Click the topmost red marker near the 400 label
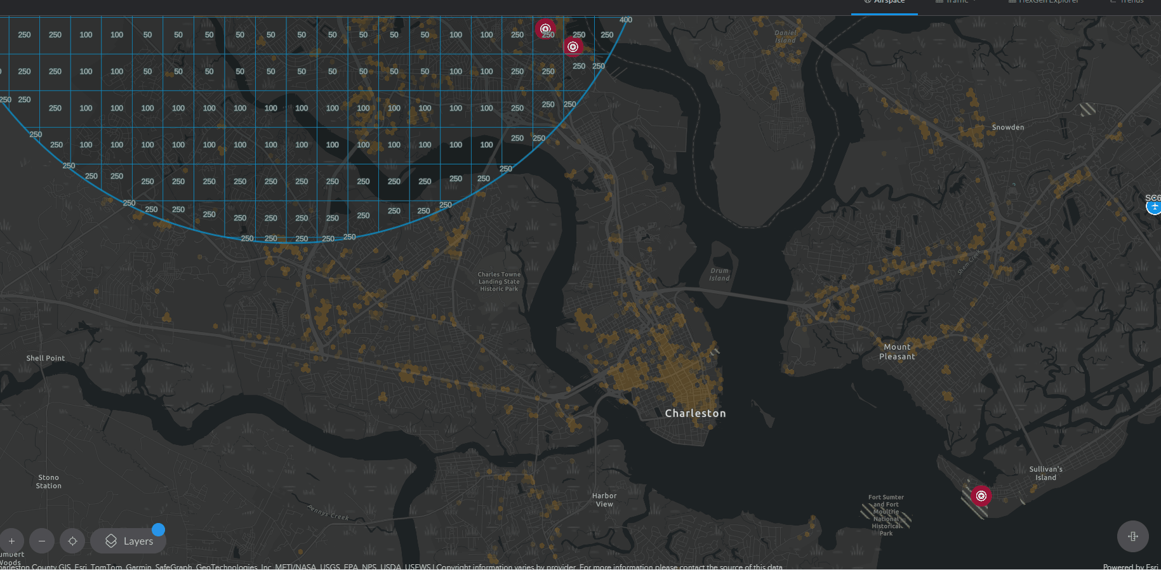The image size is (1161, 570). 545,29
